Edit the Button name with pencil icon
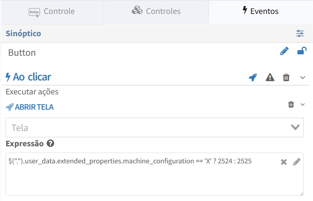313x201 pixels. (x=284, y=51)
